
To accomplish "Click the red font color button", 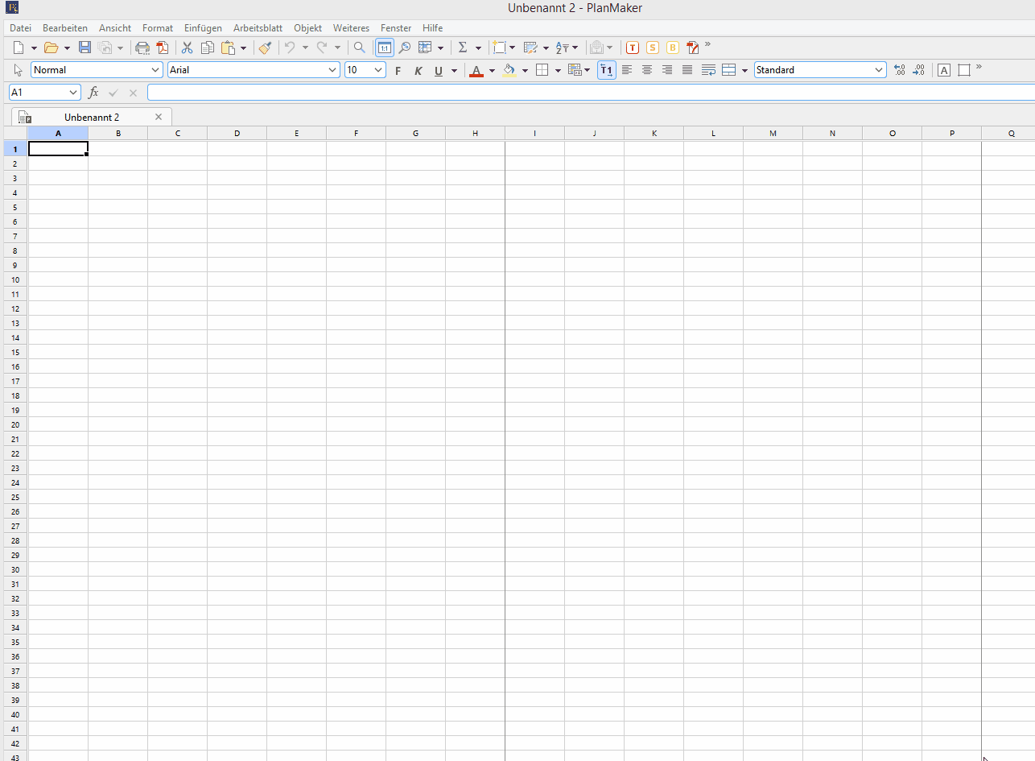I will 476,71.
